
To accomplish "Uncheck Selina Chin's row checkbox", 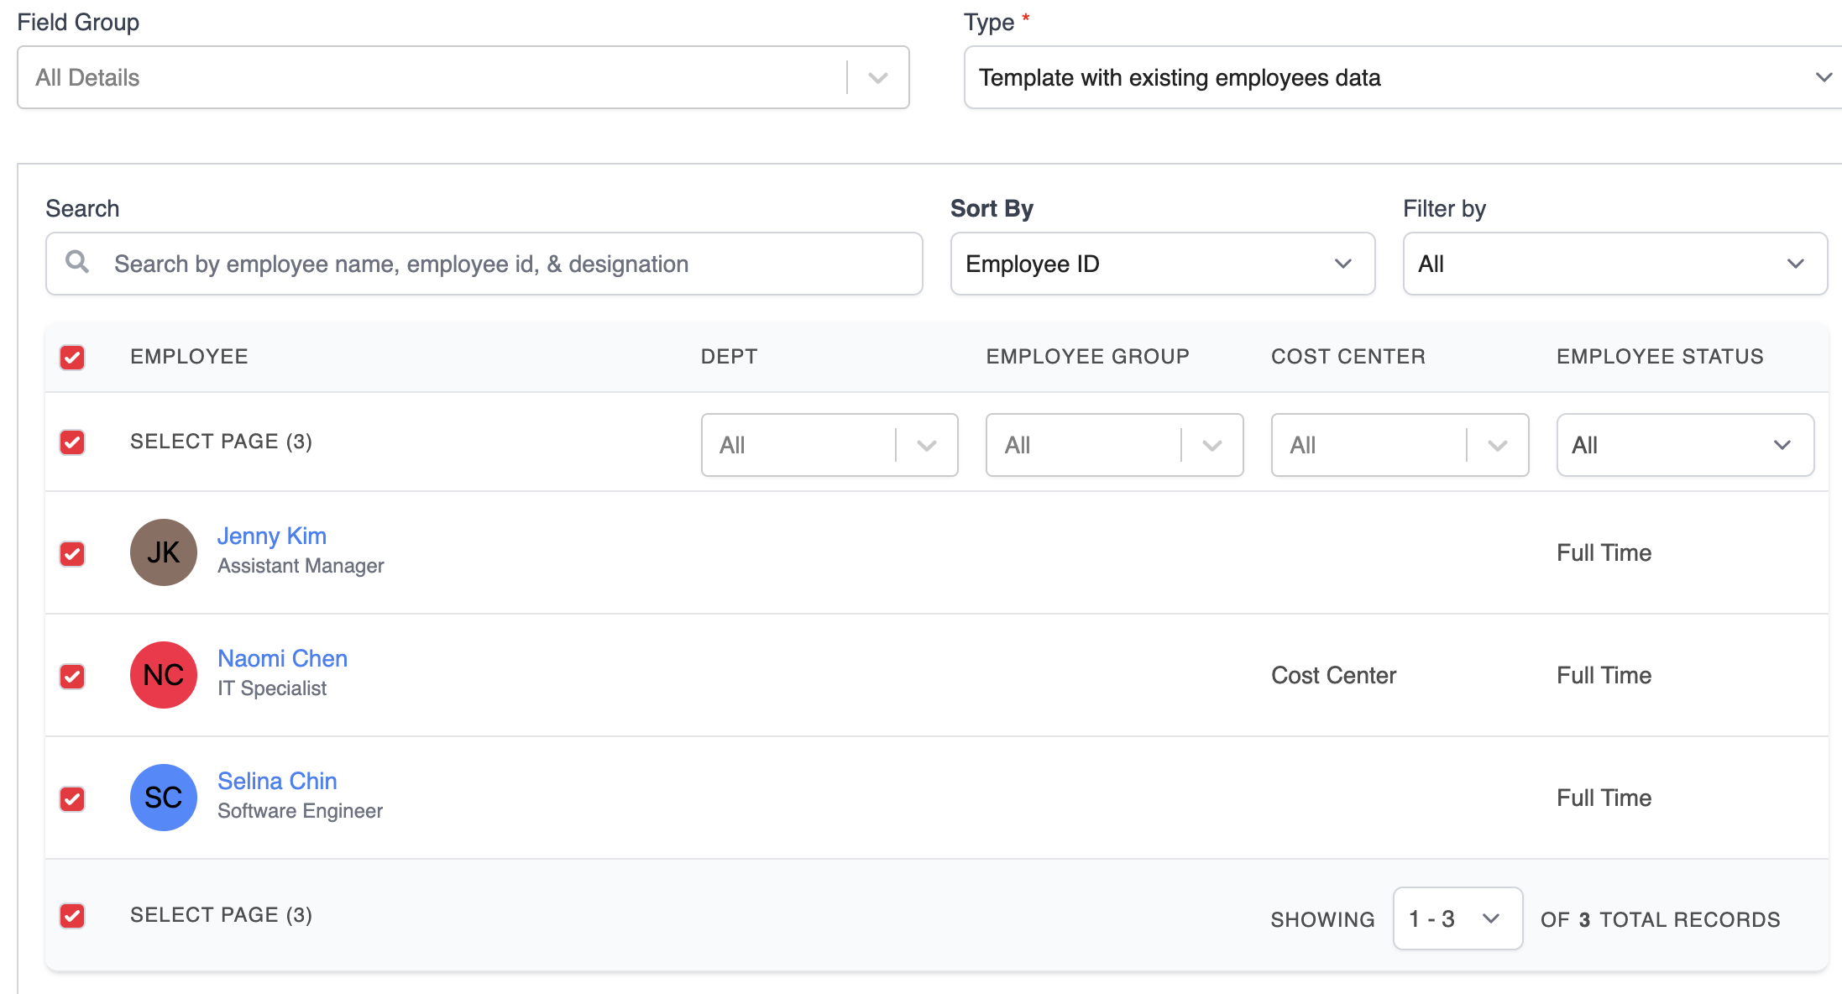I will pos(73,799).
